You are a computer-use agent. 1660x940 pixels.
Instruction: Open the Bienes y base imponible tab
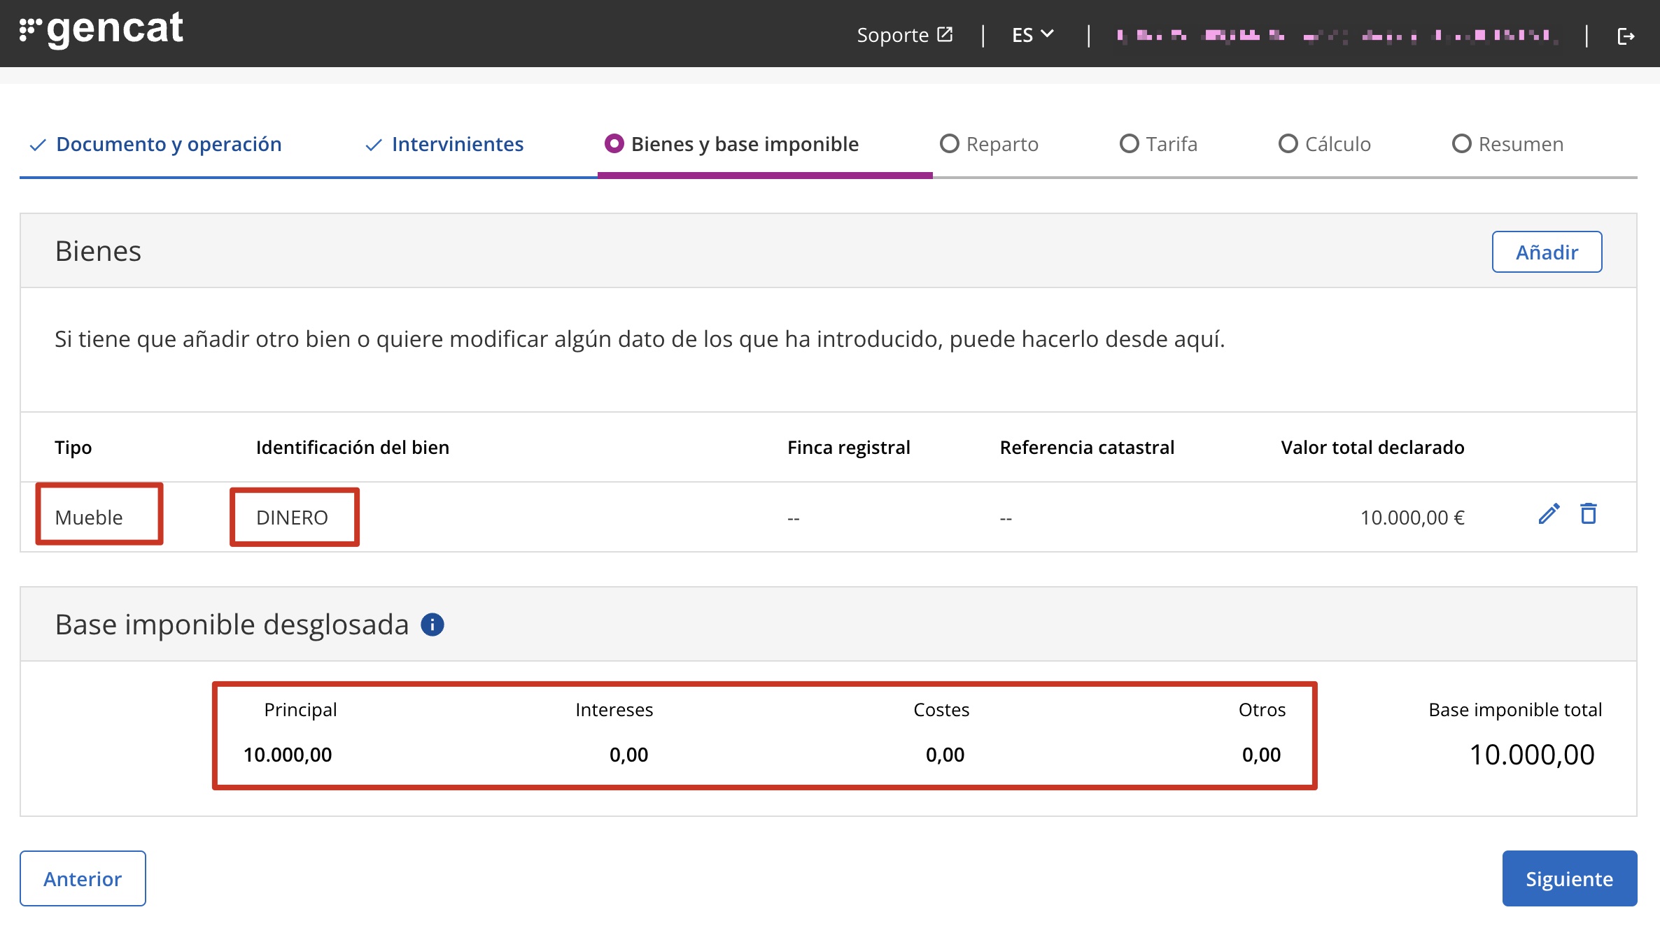tap(744, 144)
